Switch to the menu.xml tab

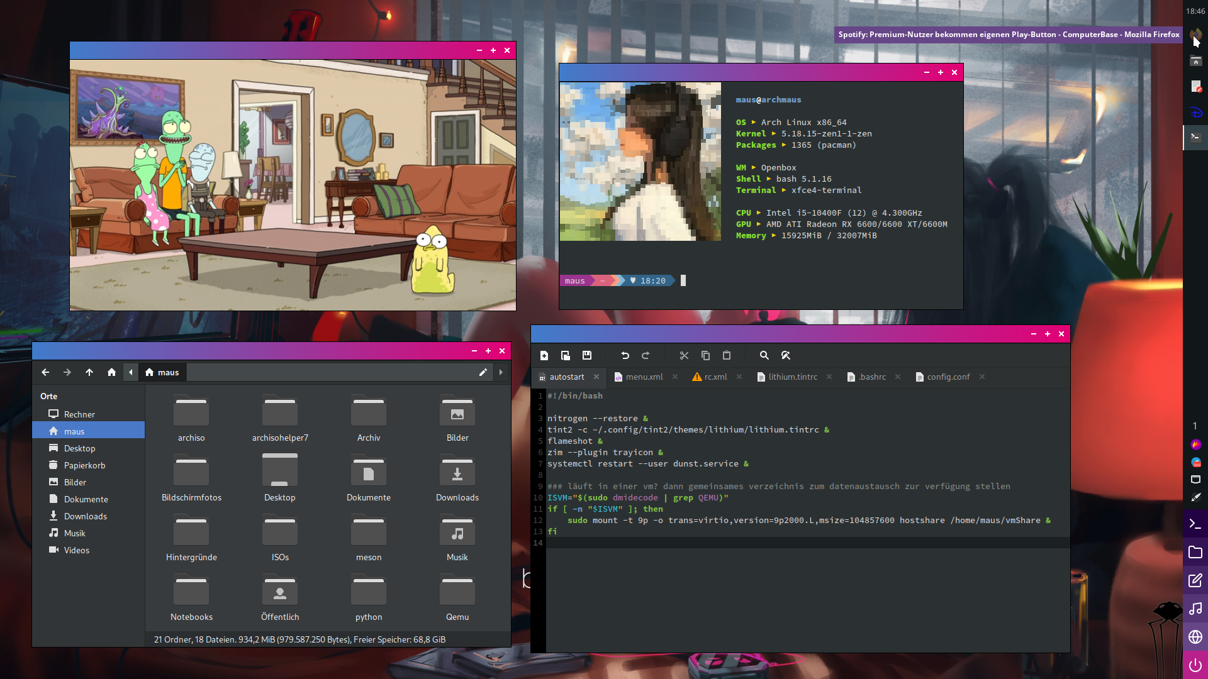pos(644,377)
